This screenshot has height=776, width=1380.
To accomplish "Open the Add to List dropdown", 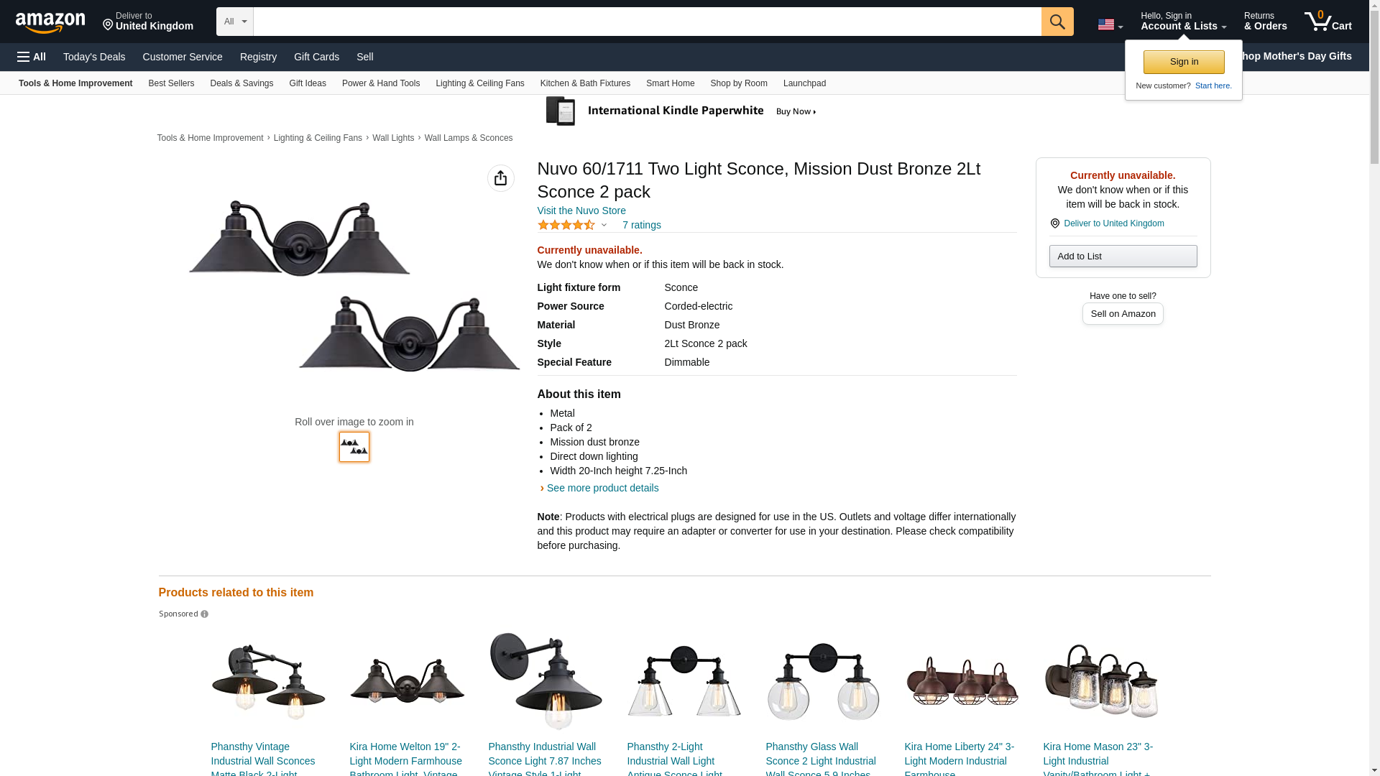I will [x=1122, y=257].
